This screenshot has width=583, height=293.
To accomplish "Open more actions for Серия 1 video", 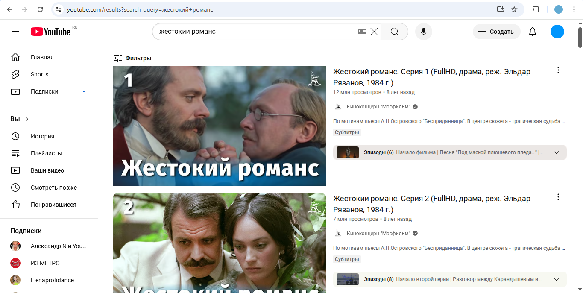I will pos(558,70).
